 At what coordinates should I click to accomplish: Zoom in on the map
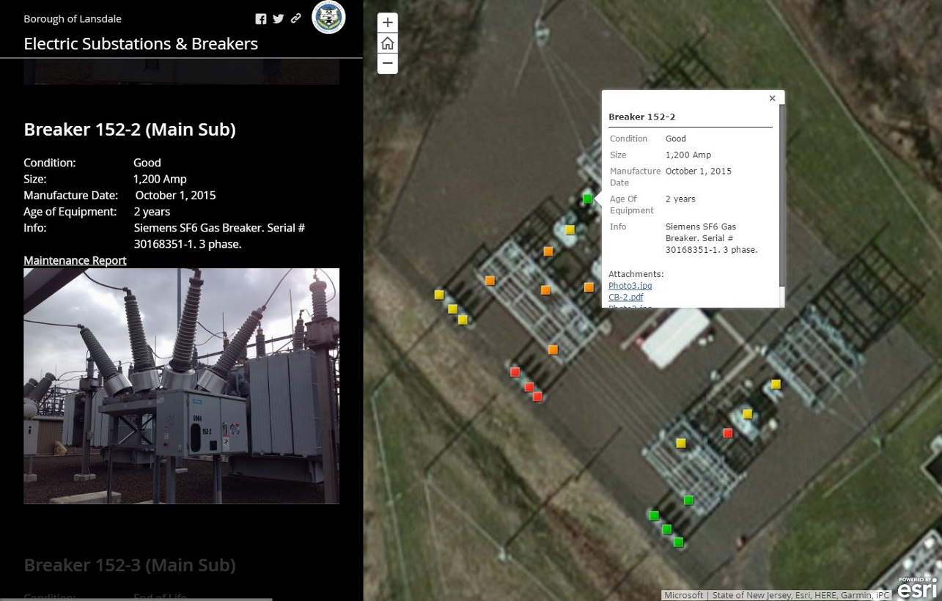(x=388, y=23)
